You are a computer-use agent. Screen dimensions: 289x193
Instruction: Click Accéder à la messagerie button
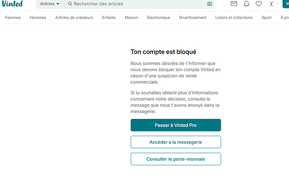click(175, 142)
